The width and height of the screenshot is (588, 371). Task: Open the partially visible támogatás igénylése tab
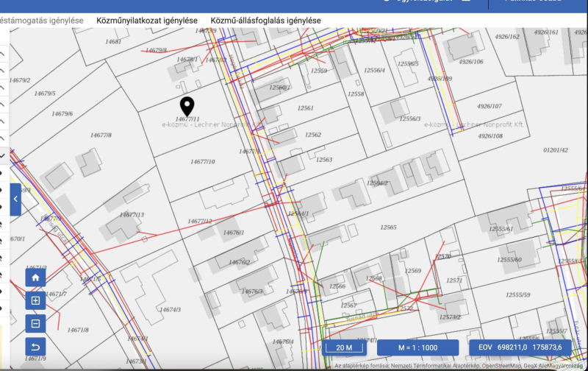click(41, 21)
